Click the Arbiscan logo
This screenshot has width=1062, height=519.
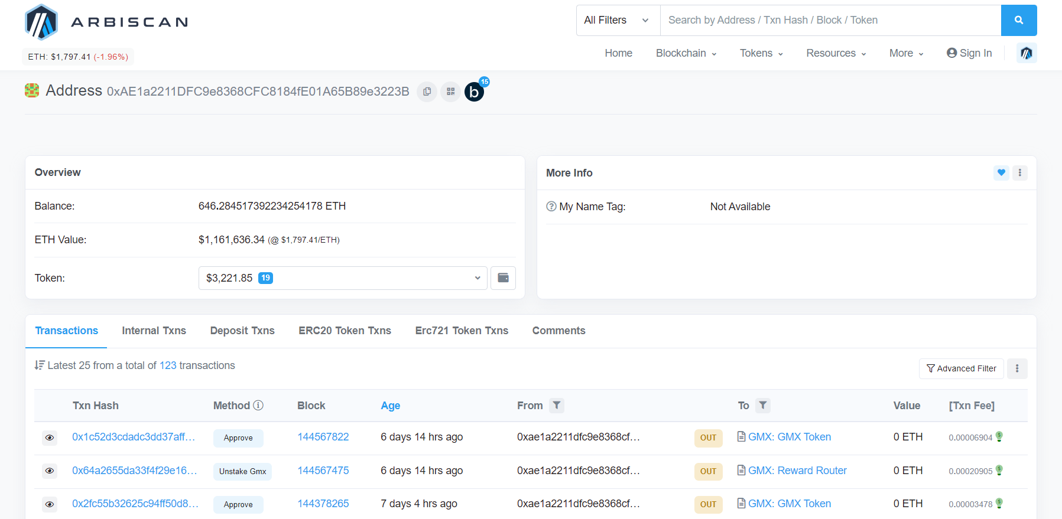106,22
